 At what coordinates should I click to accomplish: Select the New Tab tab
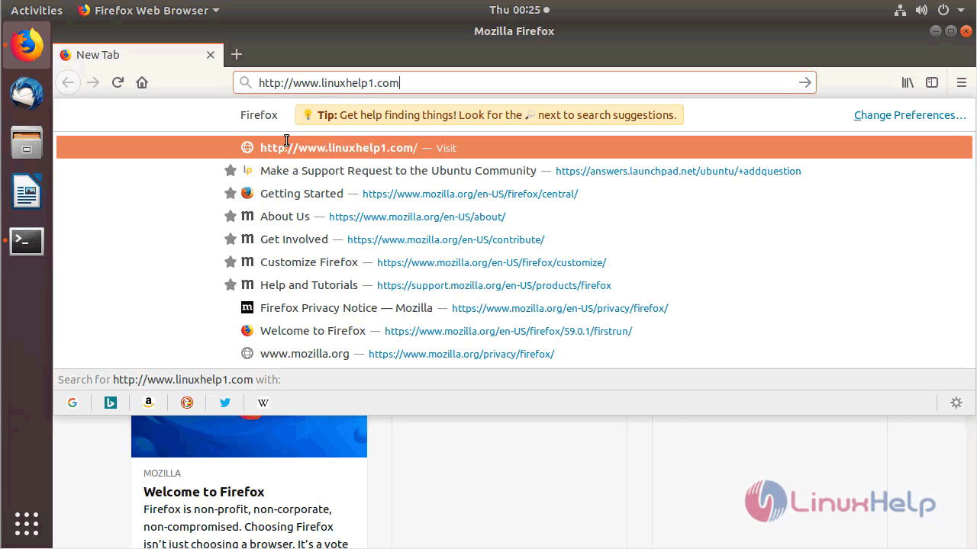point(138,55)
